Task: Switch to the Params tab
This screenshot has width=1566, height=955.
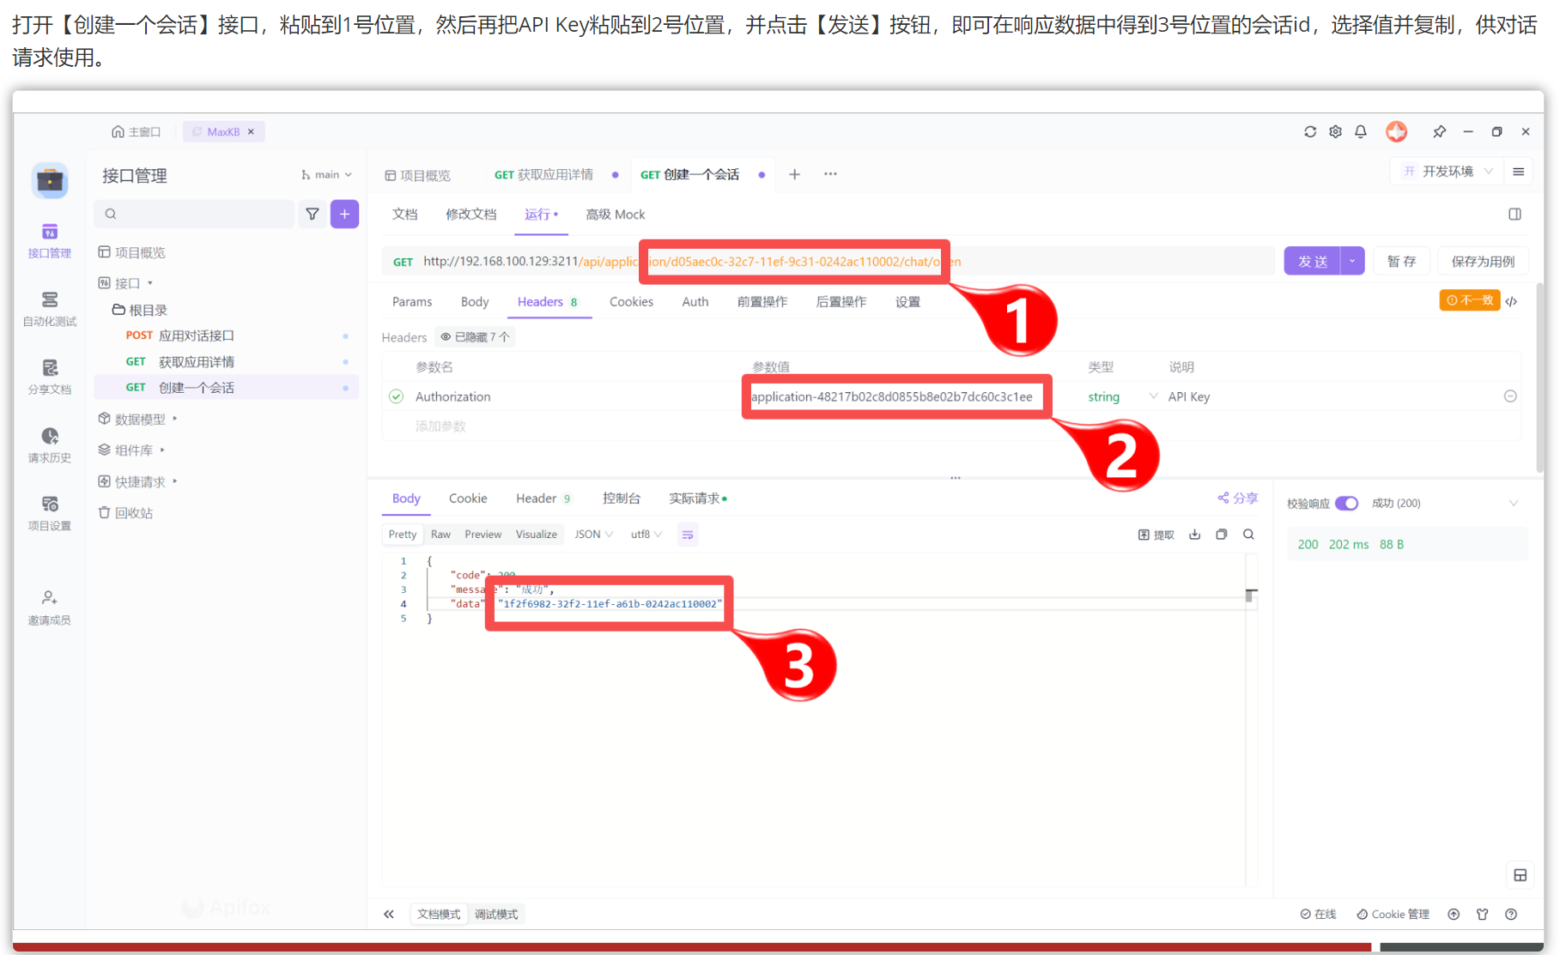Action: coord(411,302)
